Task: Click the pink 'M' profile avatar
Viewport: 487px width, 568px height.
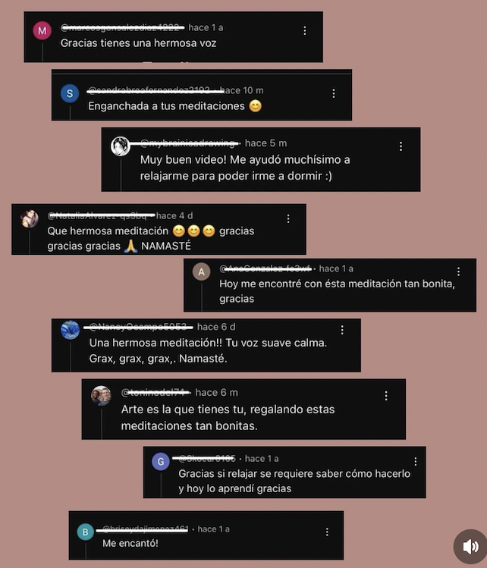Action: (42, 31)
